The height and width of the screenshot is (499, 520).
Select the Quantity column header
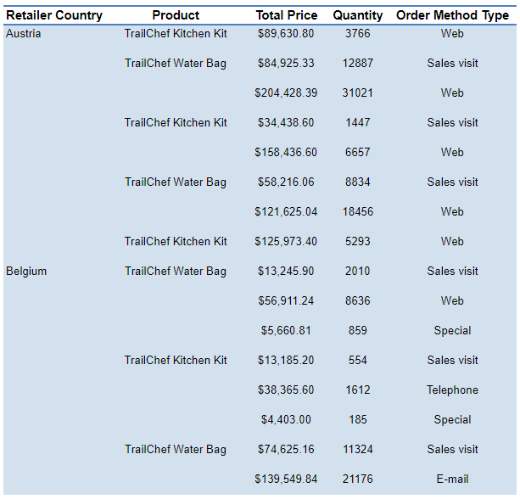pos(357,15)
